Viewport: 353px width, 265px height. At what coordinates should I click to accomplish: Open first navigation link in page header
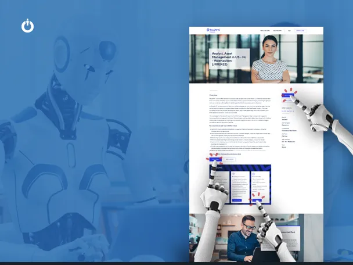(265, 31)
